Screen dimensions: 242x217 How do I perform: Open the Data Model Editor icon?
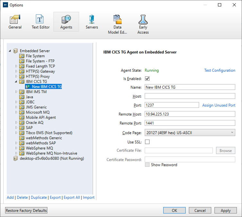coord(117,20)
